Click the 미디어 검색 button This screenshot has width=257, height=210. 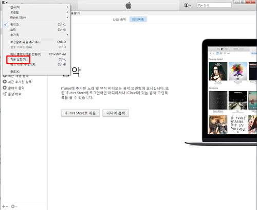coord(116,113)
